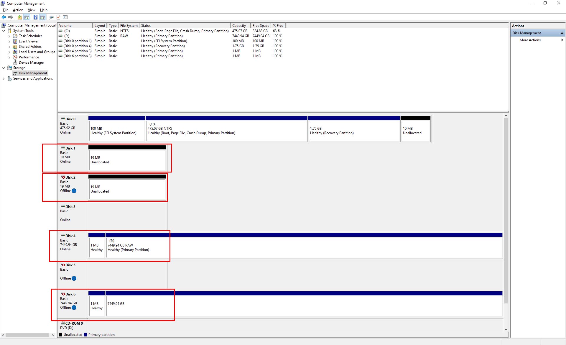This screenshot has width=566, height=345.
Task: Click the Services and Applications icon
Action: [9, 78]
